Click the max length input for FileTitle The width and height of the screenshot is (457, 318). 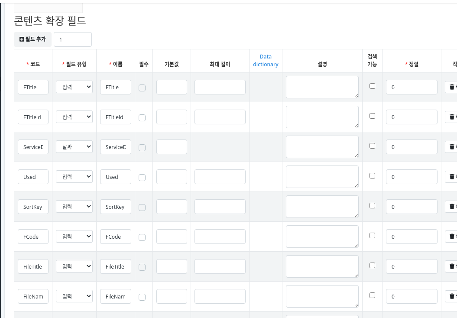tap(220, 266)
